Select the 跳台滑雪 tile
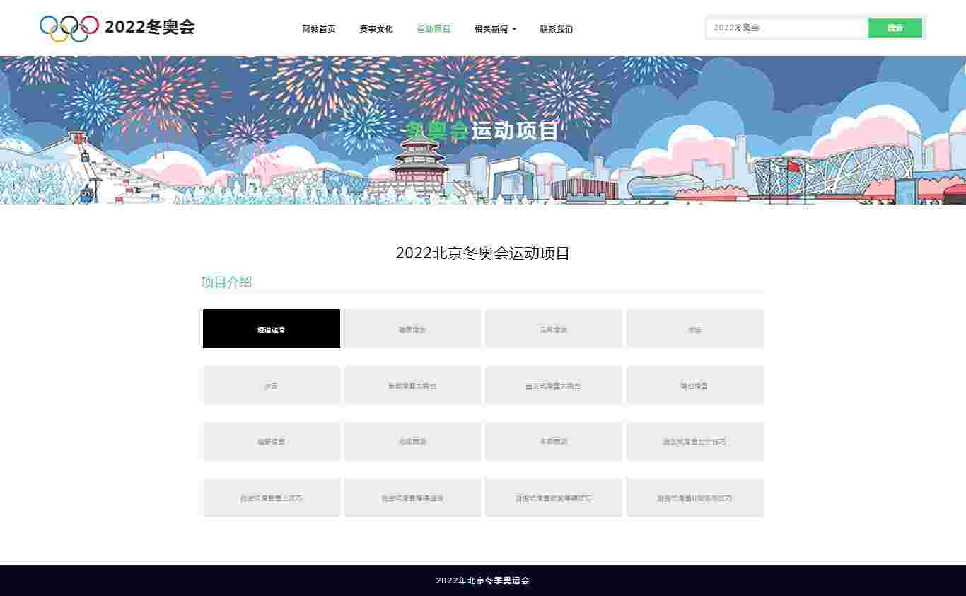 (695, 386)
